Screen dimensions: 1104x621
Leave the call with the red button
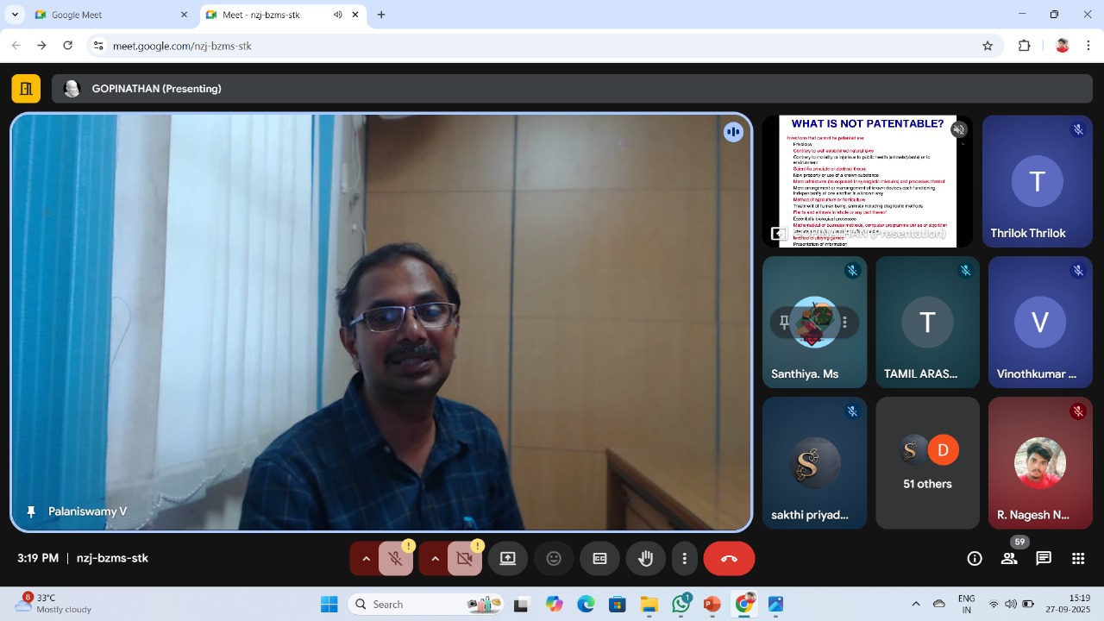coord(729,559)
